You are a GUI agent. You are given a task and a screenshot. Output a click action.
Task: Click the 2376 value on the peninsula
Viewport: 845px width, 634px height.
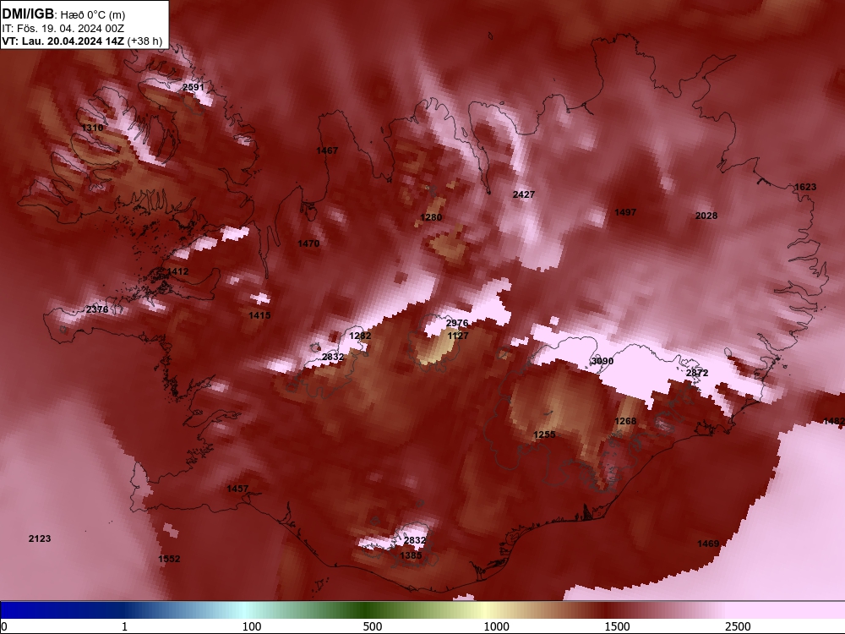click(97, 309)
